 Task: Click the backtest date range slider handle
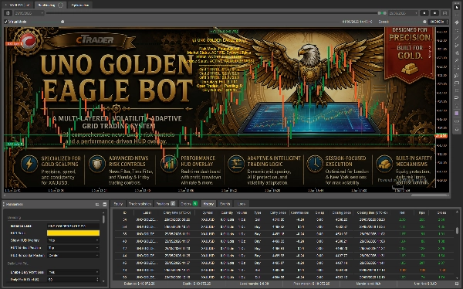coord(382,13)
